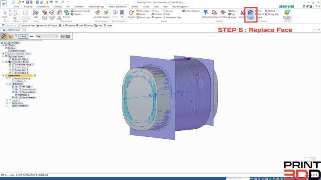Expand the Sketches node
The height and width of the screenshot is (180, 321).
point(7,103)
